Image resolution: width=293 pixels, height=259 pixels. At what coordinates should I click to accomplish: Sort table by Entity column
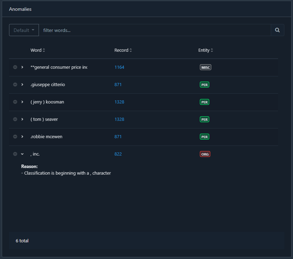206,50
